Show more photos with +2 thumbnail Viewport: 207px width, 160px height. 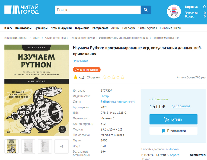(62, 146)
